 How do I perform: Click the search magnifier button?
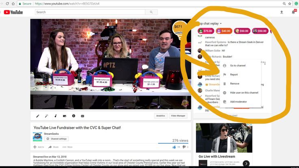pos(151,12)
